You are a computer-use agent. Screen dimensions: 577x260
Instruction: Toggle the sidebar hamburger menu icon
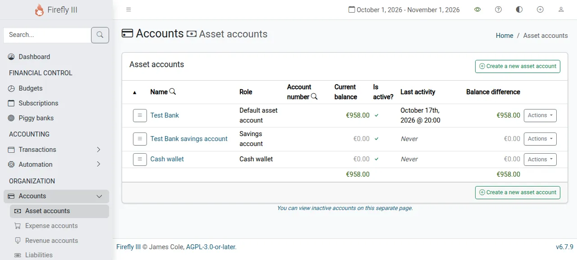tap(128, 9)
